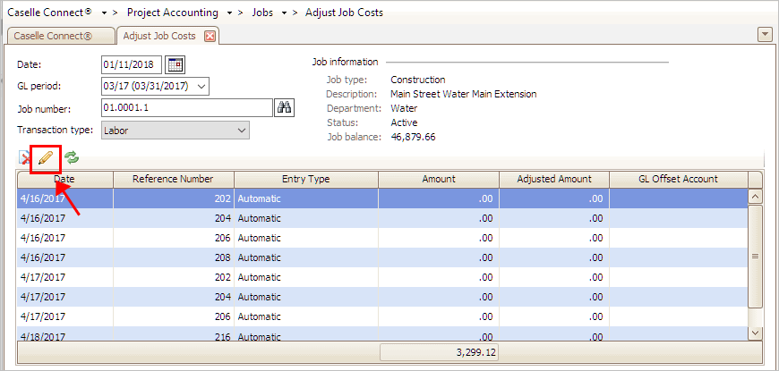The width and height of the screenshot is (779, 371).
Task: Click the GL Offset Account column header
Action: click(x=676, y=179)
